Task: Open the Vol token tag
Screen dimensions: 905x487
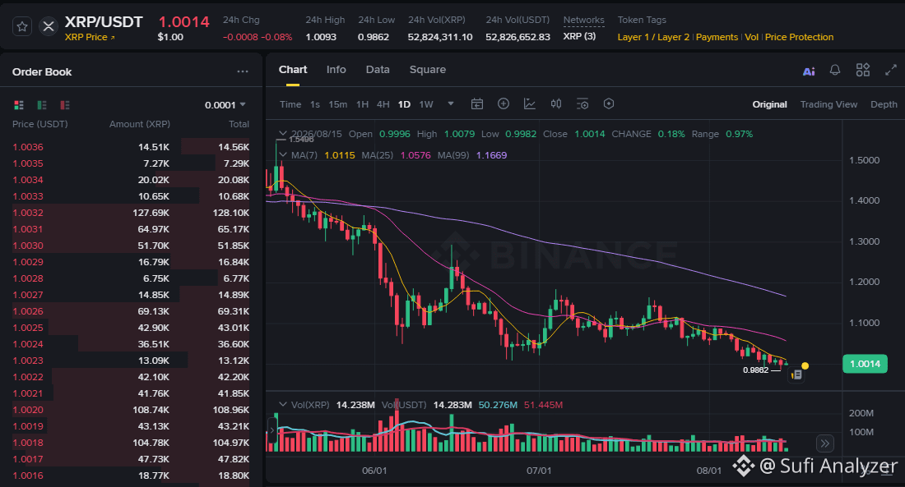Action: (751, 37)
